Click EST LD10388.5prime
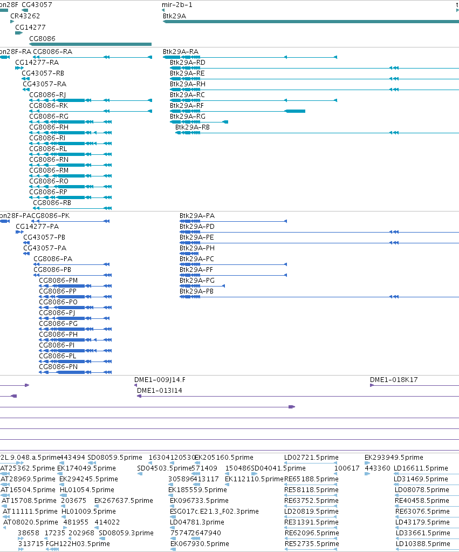 tap(423, 544)
